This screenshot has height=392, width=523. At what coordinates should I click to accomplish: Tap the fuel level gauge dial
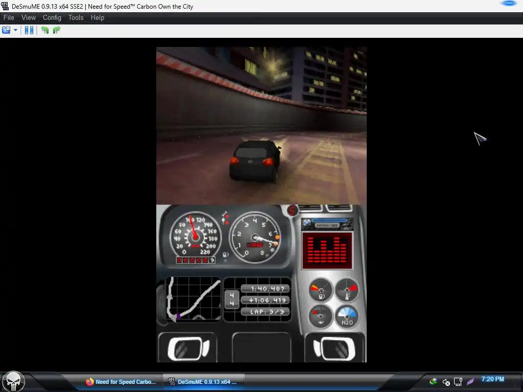pos(321,290)
